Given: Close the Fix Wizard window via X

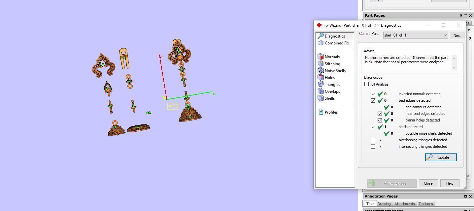Looking at the screenshot, I should 458,25.
